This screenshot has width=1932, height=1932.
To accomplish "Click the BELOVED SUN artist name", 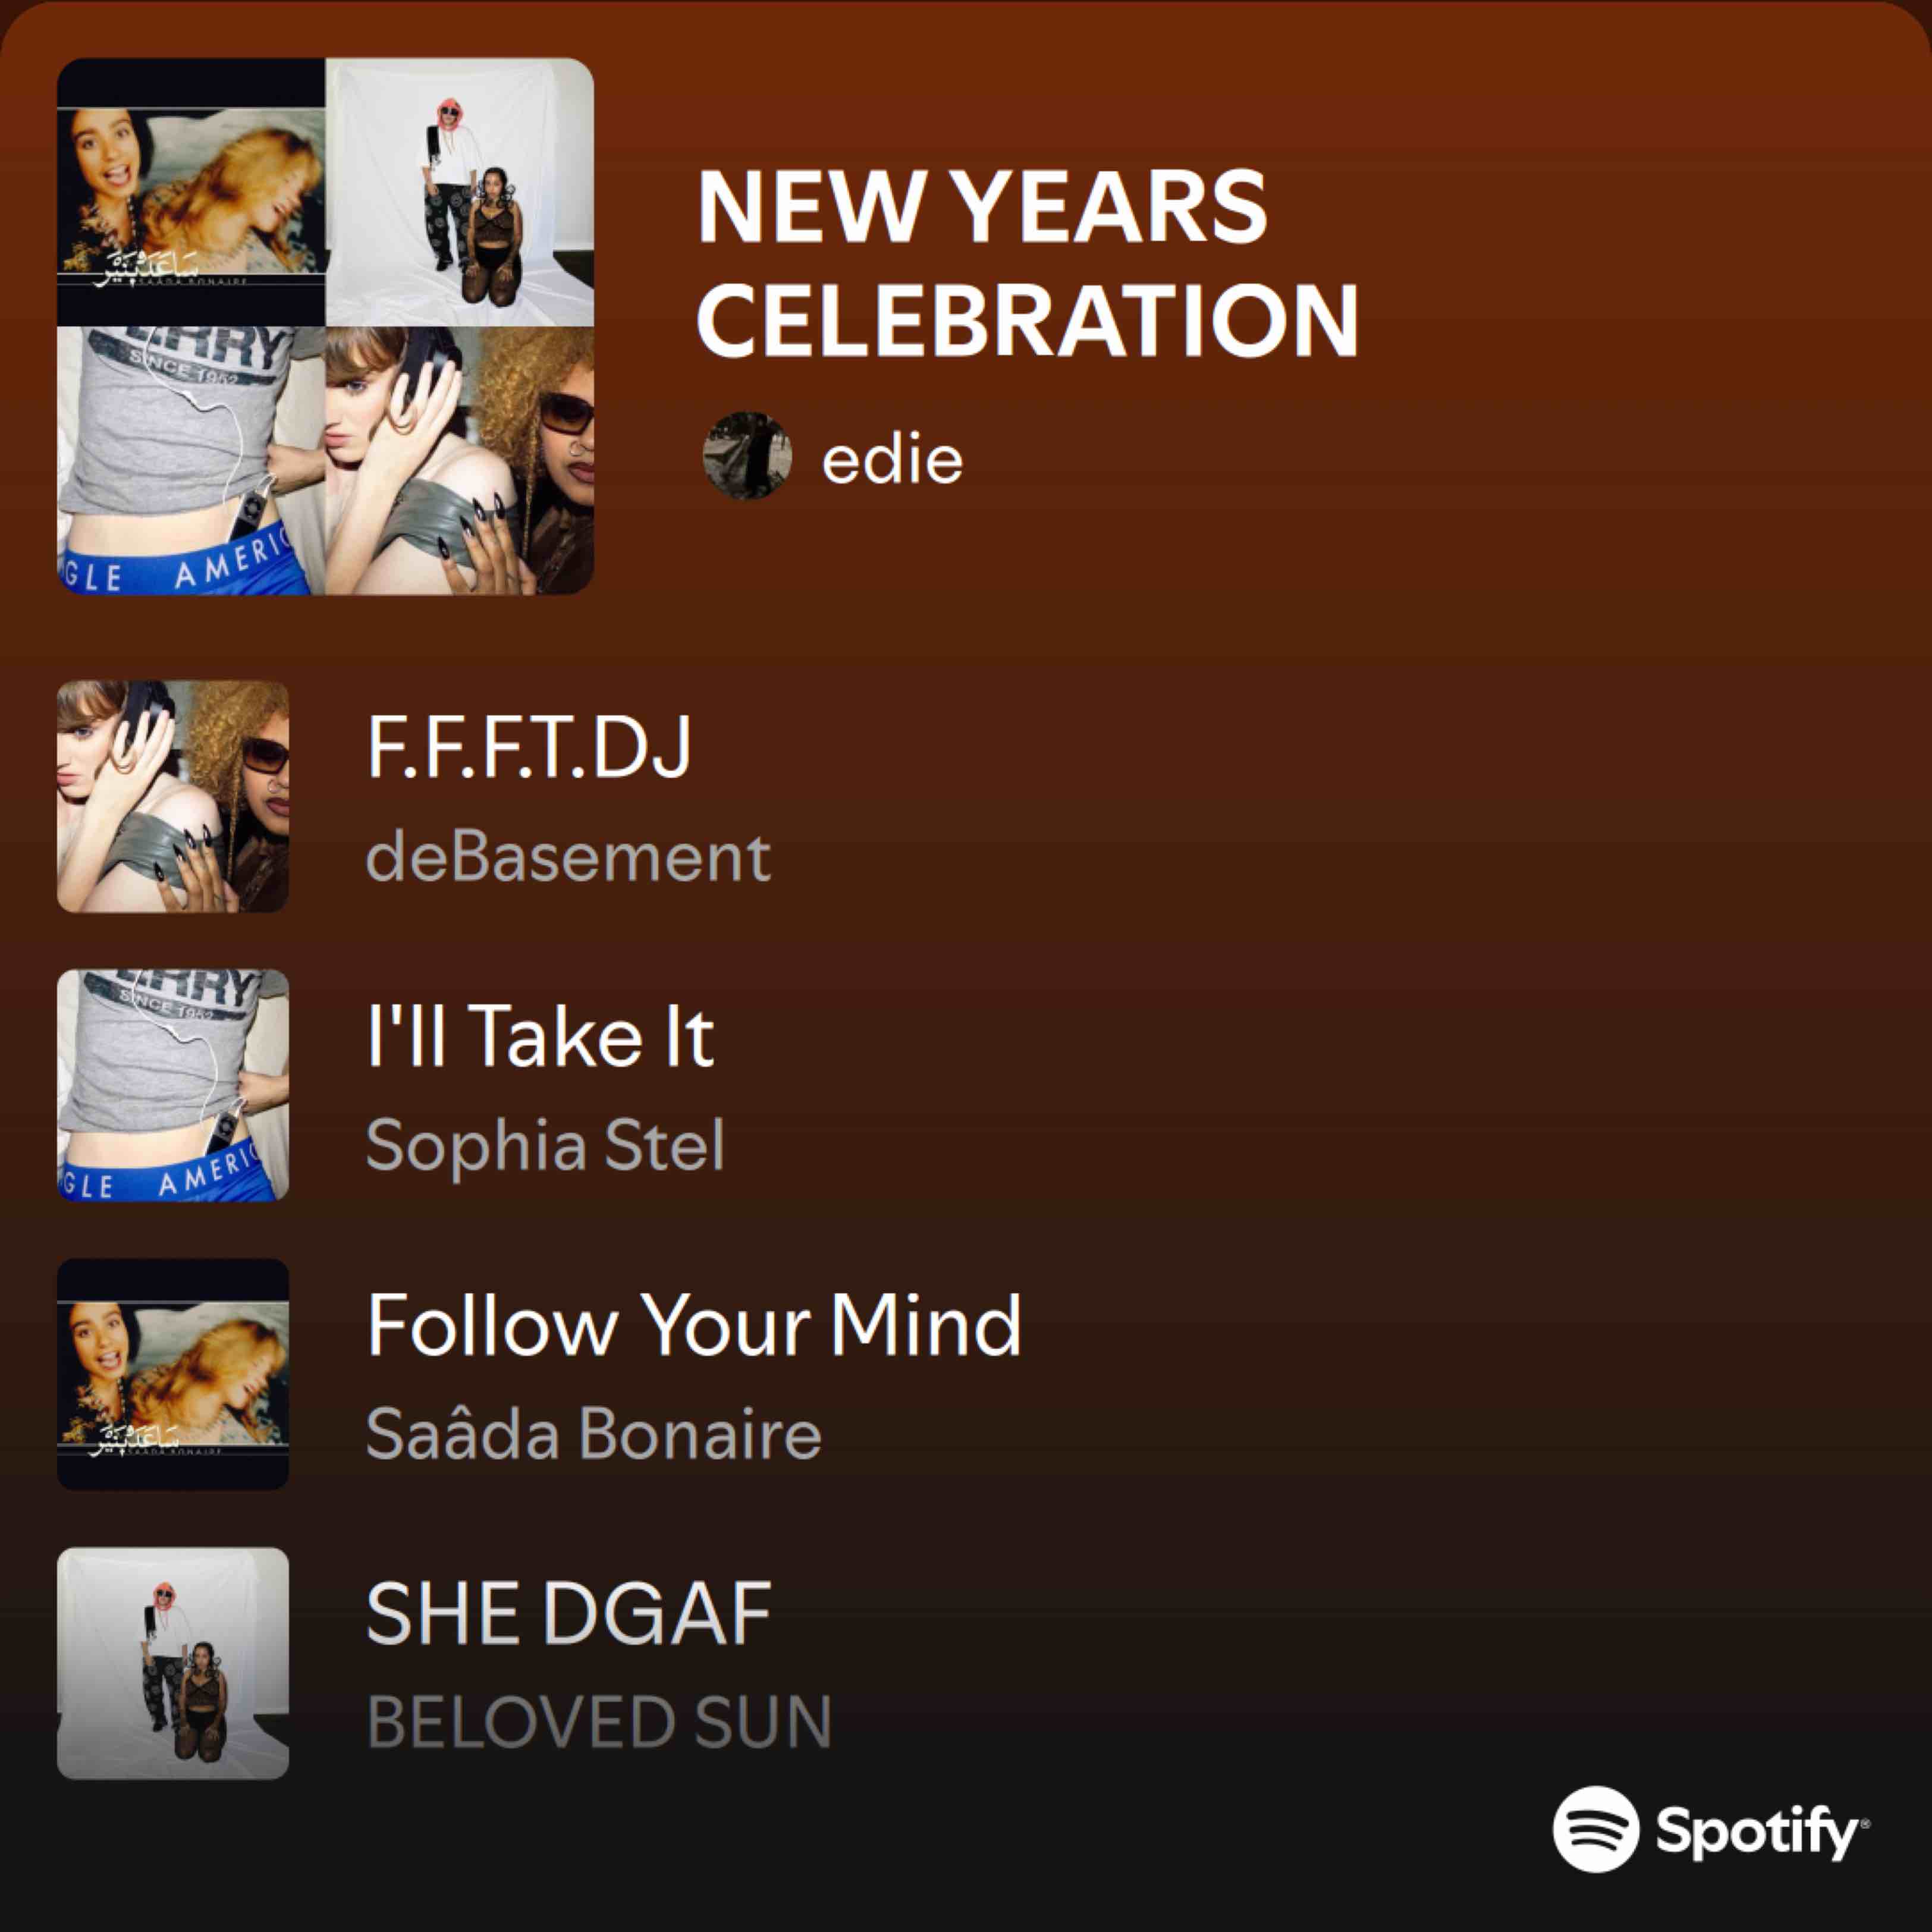I will click(x=599, y=1722).
